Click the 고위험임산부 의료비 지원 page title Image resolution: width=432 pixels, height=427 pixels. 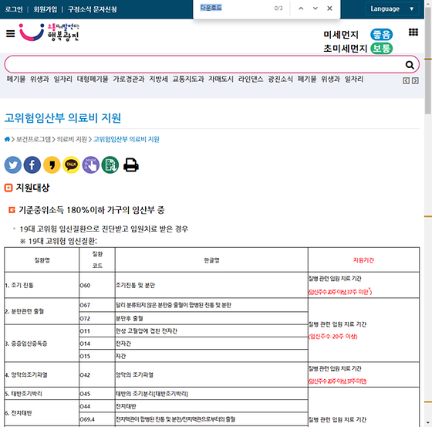(x=62, y=118)
